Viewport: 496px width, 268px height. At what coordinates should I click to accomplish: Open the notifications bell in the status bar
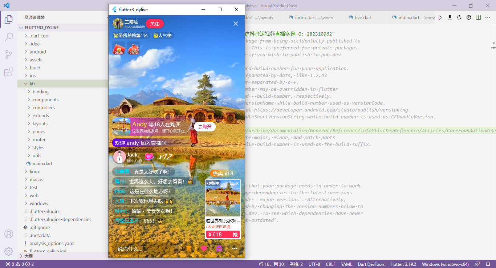(488, 264)
